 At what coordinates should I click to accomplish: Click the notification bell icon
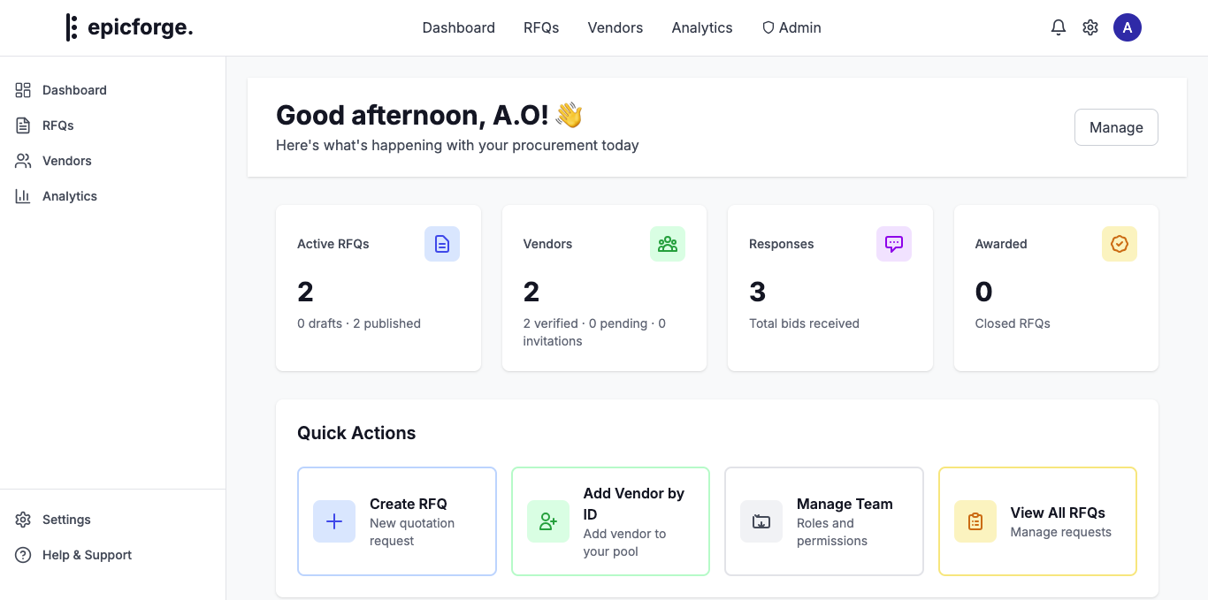point(1058,27)
